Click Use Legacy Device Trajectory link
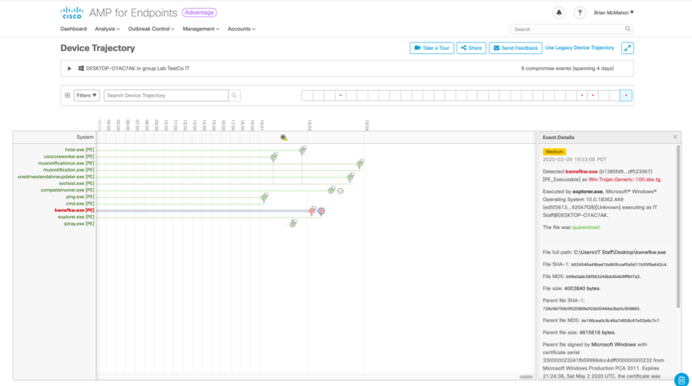The width and height of the screenshot is (692, 386). tap(579, 48)
